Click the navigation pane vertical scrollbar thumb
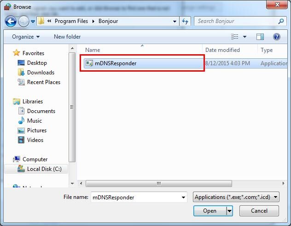291x226 pixels. (x=72, y=107)
